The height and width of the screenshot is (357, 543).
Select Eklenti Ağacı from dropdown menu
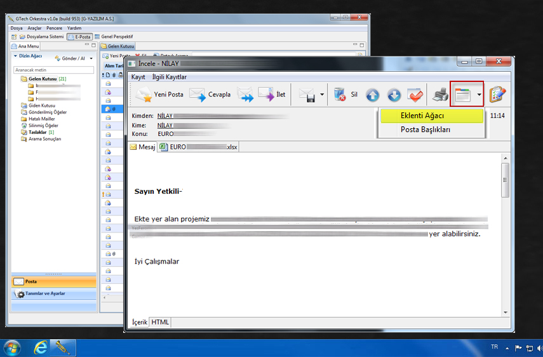coord(432,116)
